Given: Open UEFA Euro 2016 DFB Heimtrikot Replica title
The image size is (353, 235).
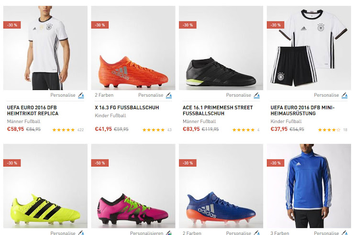Looking at the screenshot, I should click(x=33, y=111).
